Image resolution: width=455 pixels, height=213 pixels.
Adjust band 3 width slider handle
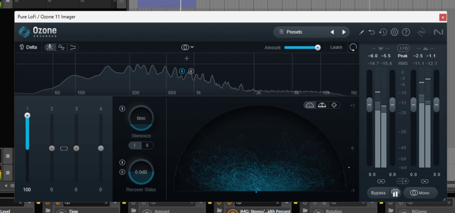pos(76,149)
